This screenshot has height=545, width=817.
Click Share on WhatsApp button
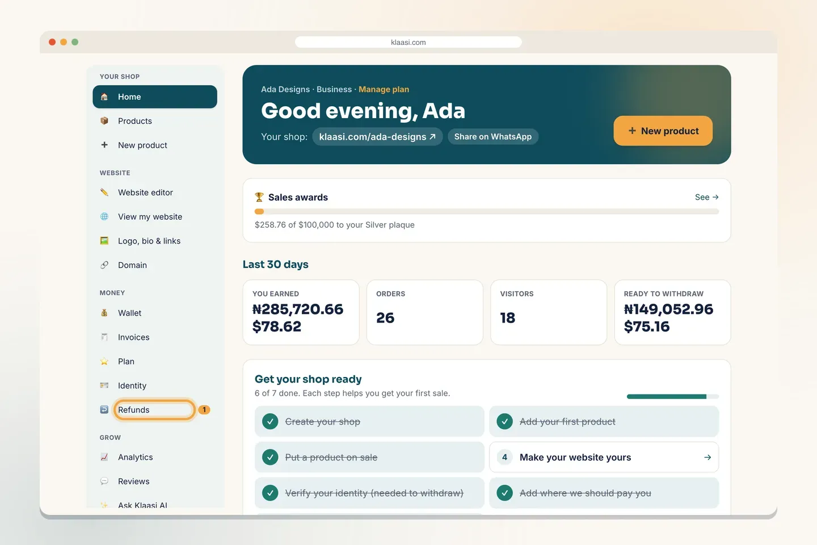[493, 137]
